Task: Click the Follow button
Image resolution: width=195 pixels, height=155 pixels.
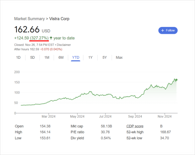Action: coord(168,31)
